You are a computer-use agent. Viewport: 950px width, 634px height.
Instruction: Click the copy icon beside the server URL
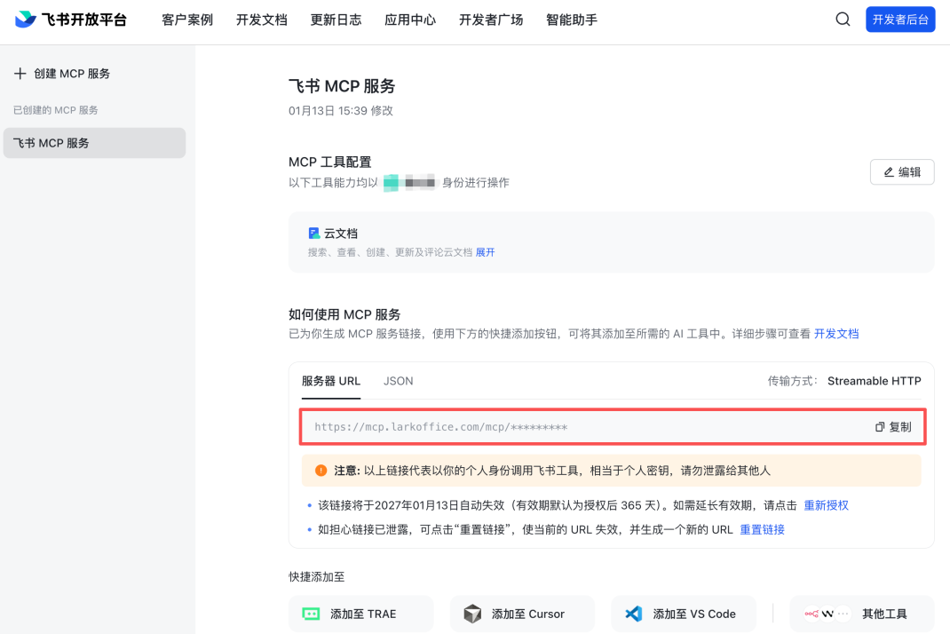point(880,427)
